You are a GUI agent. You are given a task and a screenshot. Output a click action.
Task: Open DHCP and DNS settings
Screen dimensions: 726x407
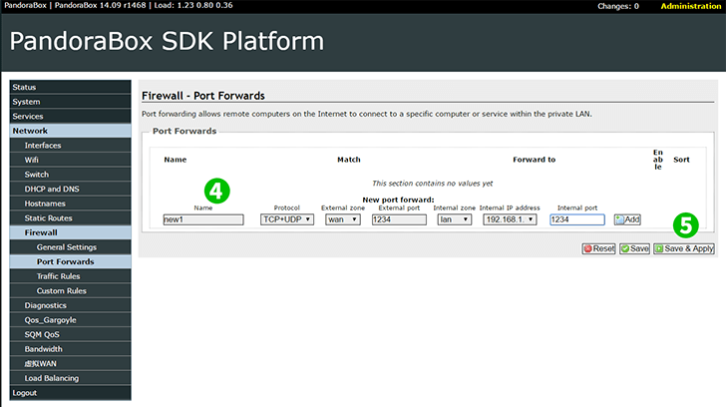pyautogui.click(x=71, y=189)
